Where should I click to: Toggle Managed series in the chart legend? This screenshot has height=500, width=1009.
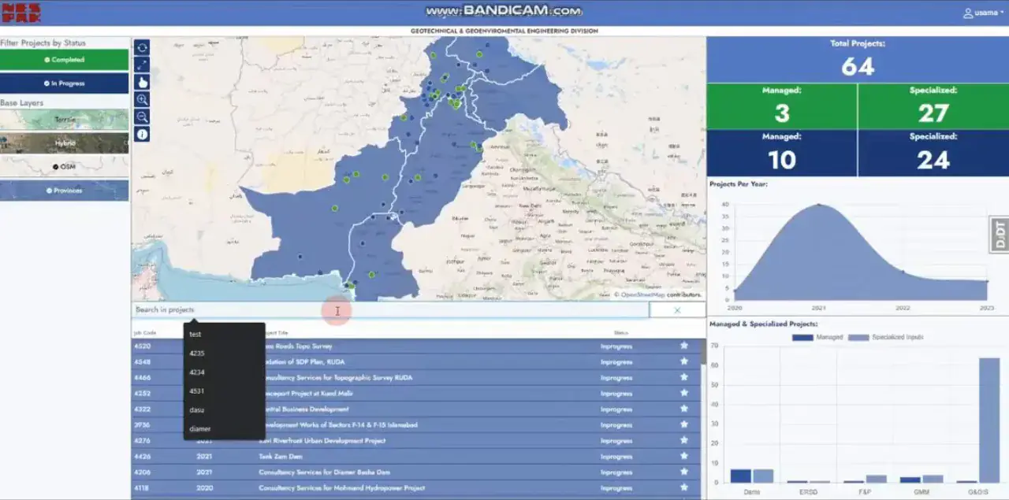(817, 337)
